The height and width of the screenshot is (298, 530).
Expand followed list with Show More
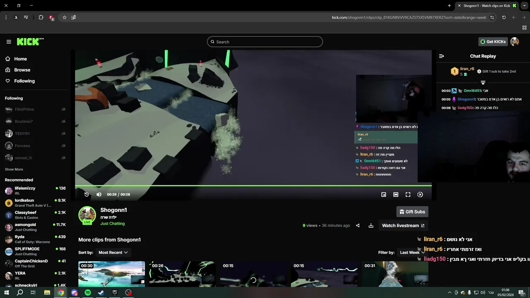point(14,169)
